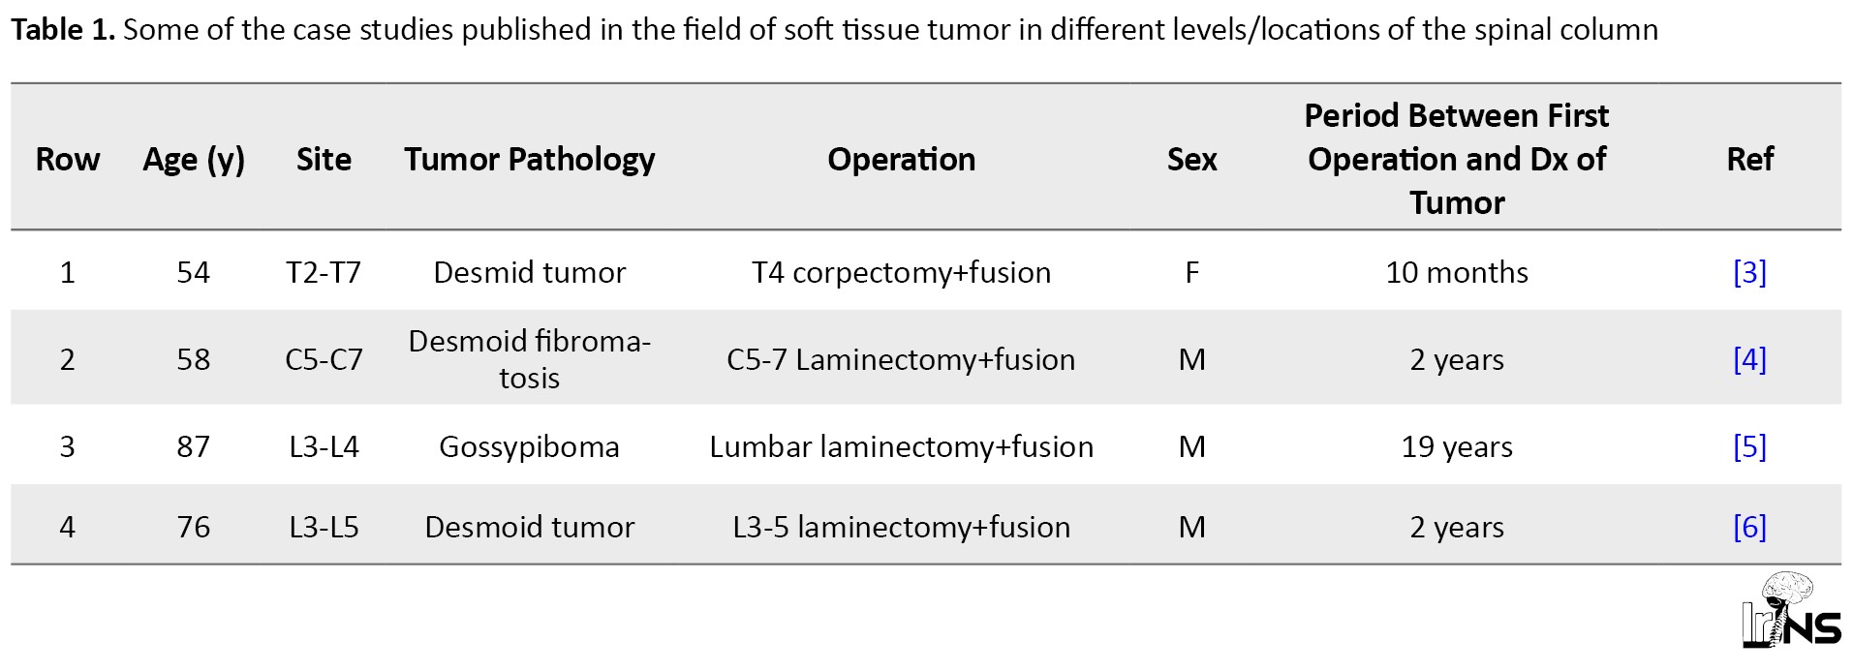Click the Sex column header
The width and height of the screenshot is (1853, 672).
pyautogui.click(x=1191, y=159)
